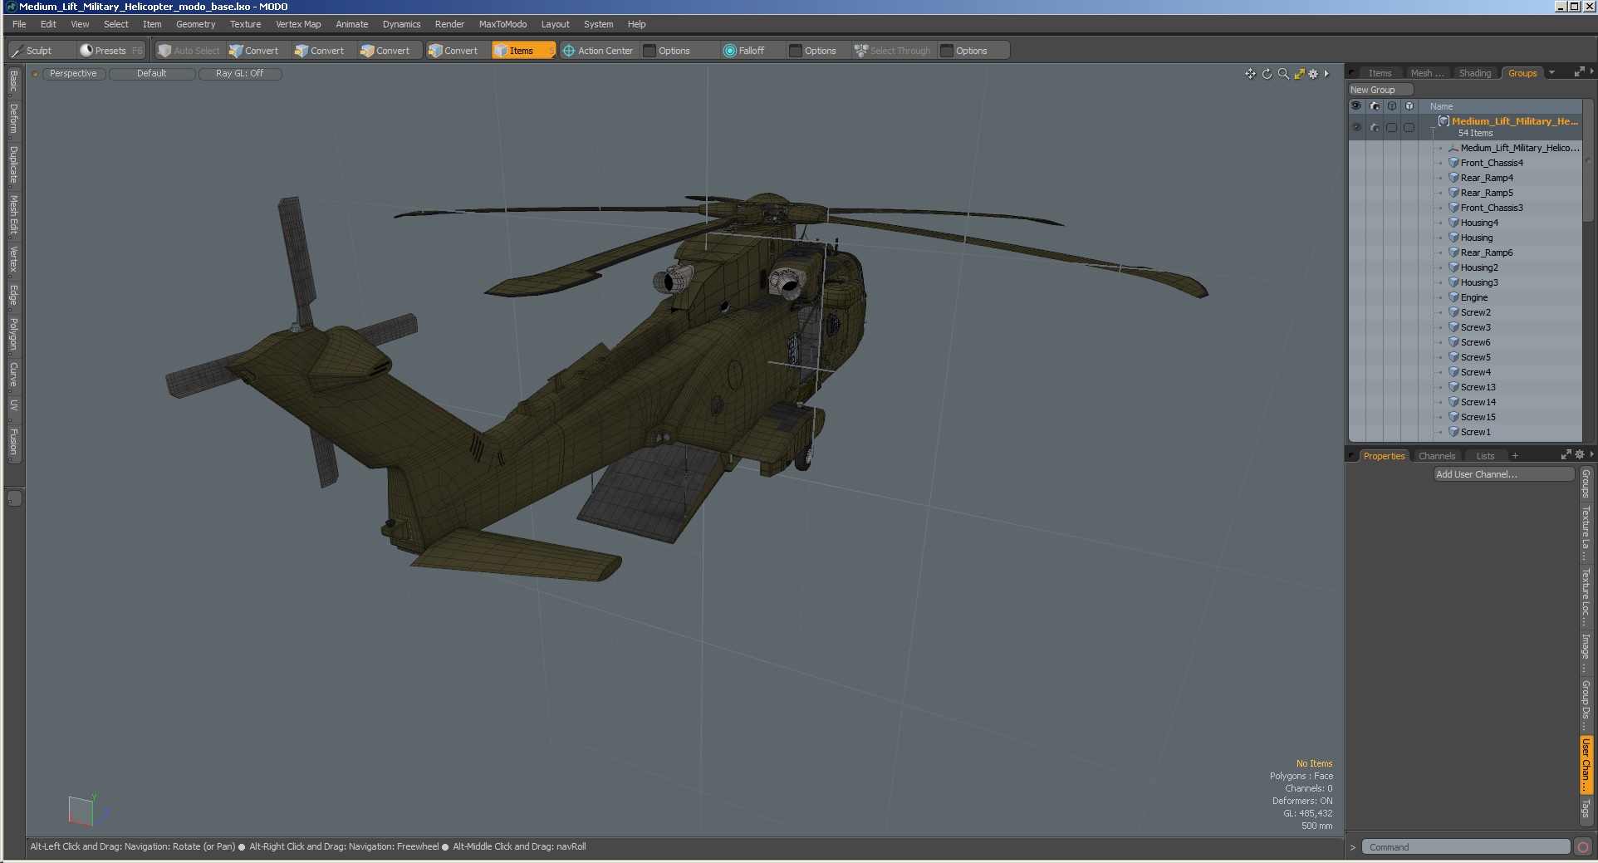This screenshot has height=863, width=1598.
Task: Enable Auto Select mode
Action: pyautogui.click(x=189, y=51)
